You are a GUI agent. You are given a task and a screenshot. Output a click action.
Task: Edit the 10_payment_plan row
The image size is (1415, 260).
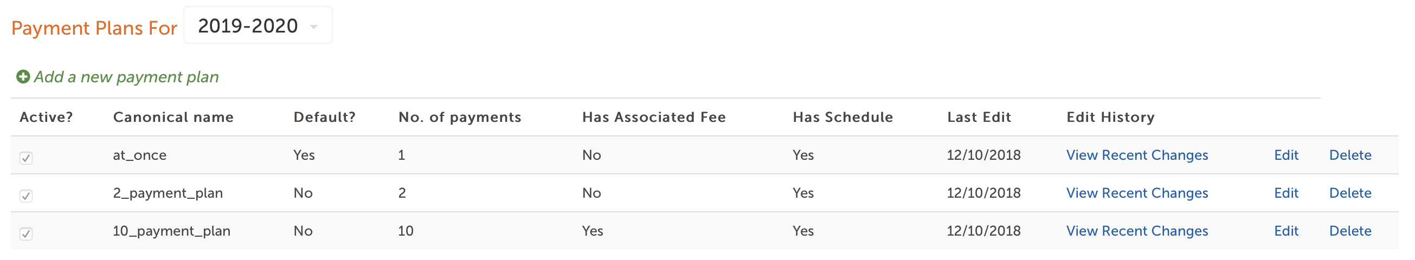1286,231
